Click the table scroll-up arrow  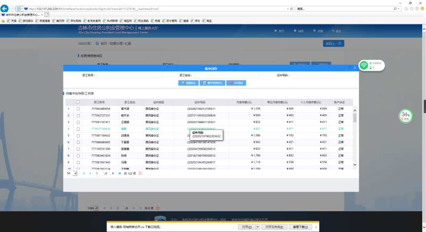(x=355, y=110)
